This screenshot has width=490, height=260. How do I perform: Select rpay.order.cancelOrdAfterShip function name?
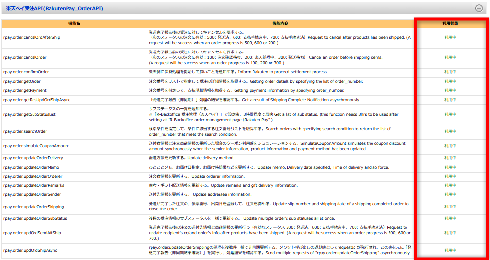32,37
